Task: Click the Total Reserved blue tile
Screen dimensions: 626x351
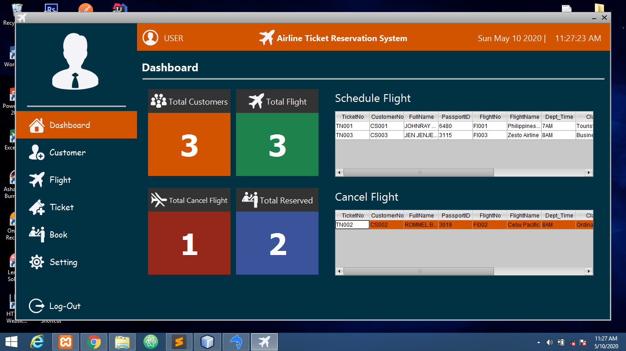Action: coord(277,243)
